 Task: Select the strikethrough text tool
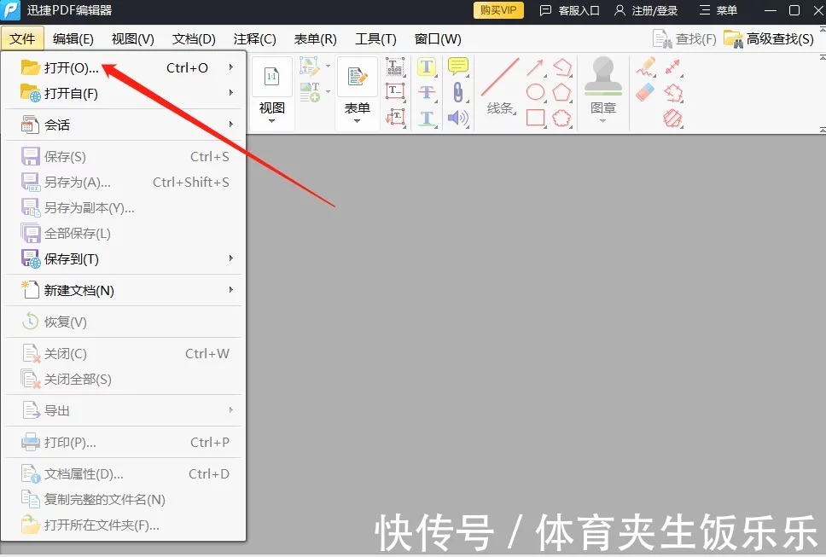point(427,92)
